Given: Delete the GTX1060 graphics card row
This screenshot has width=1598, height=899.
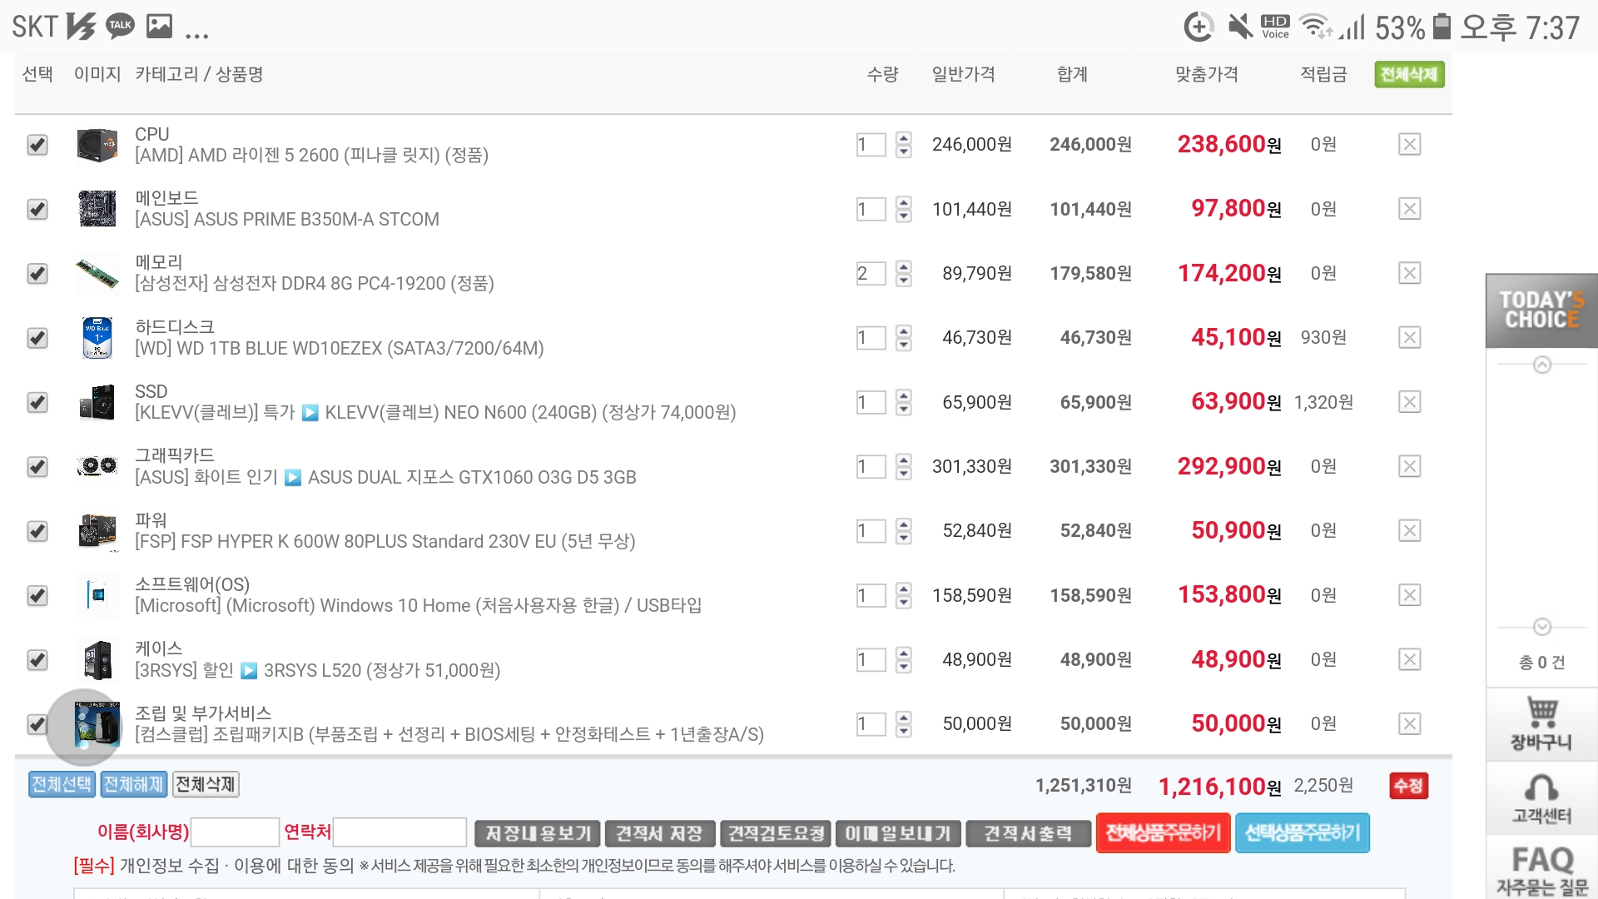Looking at the screenshot, I should [x=1409, y=467].
